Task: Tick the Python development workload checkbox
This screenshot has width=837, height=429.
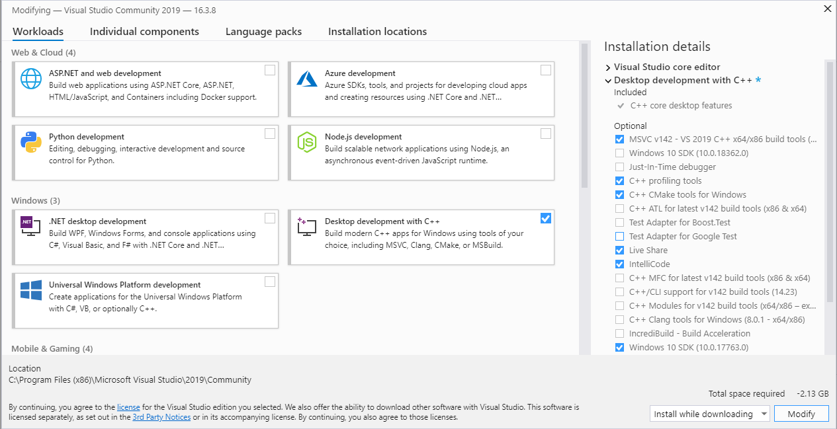Action: point(270,134)
